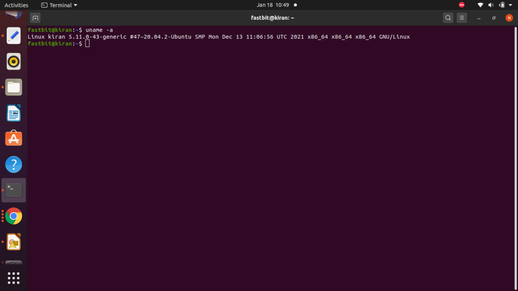Image resolution: width=518 pixels, height=291 pixels.
Task: Restore the terminal window size
Action: [494, 18]
